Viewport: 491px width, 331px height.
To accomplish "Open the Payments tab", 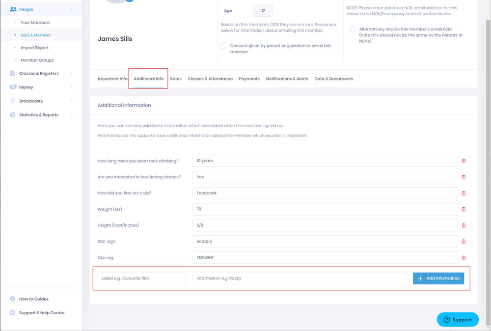I will click(249, 79).
